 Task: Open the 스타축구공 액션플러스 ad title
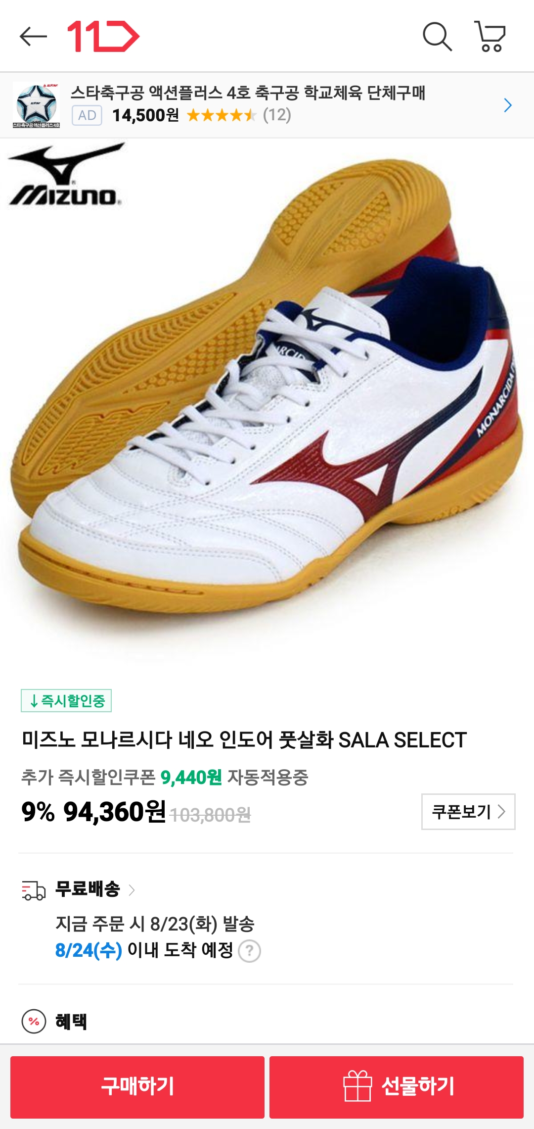coord(248,93)
